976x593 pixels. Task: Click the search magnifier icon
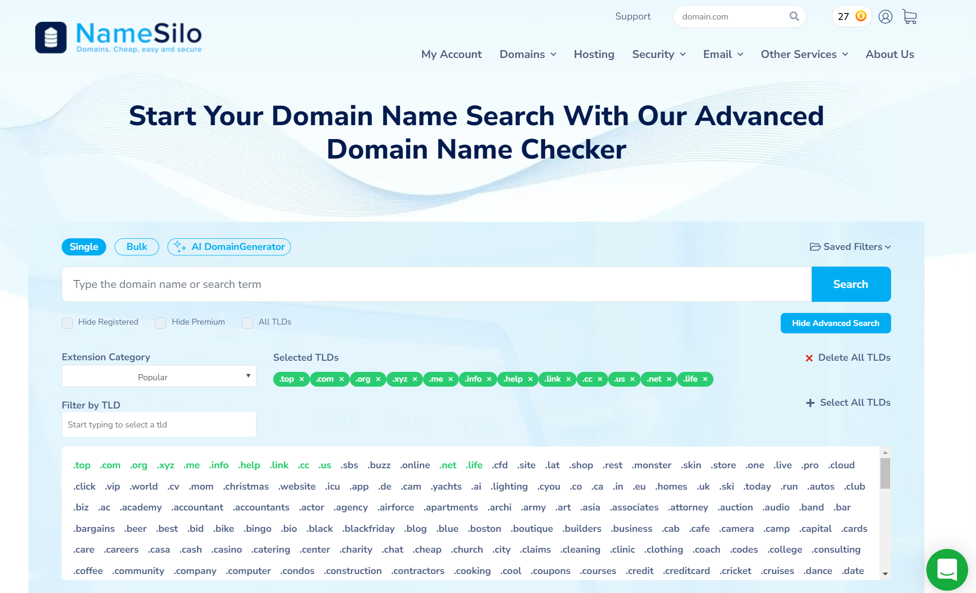(x=793, y=17)
